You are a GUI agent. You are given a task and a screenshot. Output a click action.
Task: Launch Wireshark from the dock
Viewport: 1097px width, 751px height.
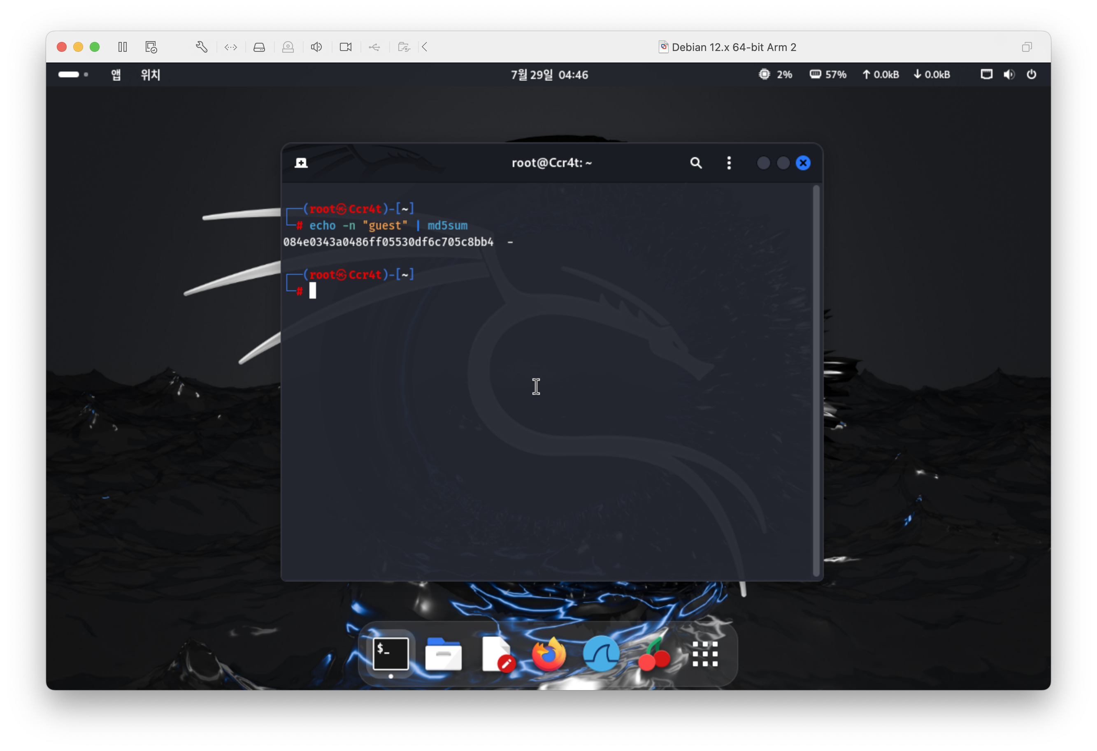[601, 654]
